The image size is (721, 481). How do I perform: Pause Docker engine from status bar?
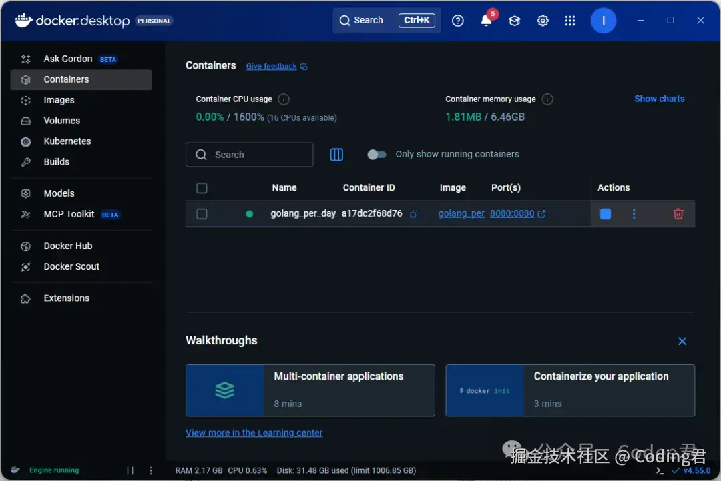coord(130,470)
